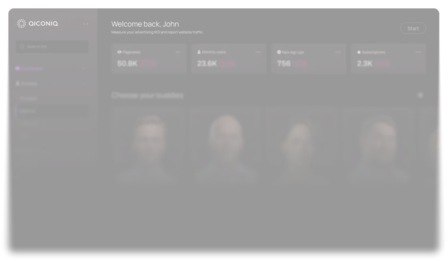Click the Aiconiq sunburst logo icon

click(x=22, y=24)
